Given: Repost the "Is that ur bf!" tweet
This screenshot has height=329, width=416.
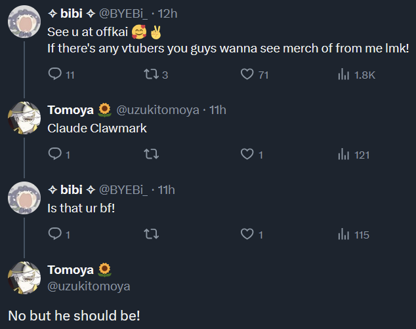Looking at the screenshot, I should [x=151, y=235].
